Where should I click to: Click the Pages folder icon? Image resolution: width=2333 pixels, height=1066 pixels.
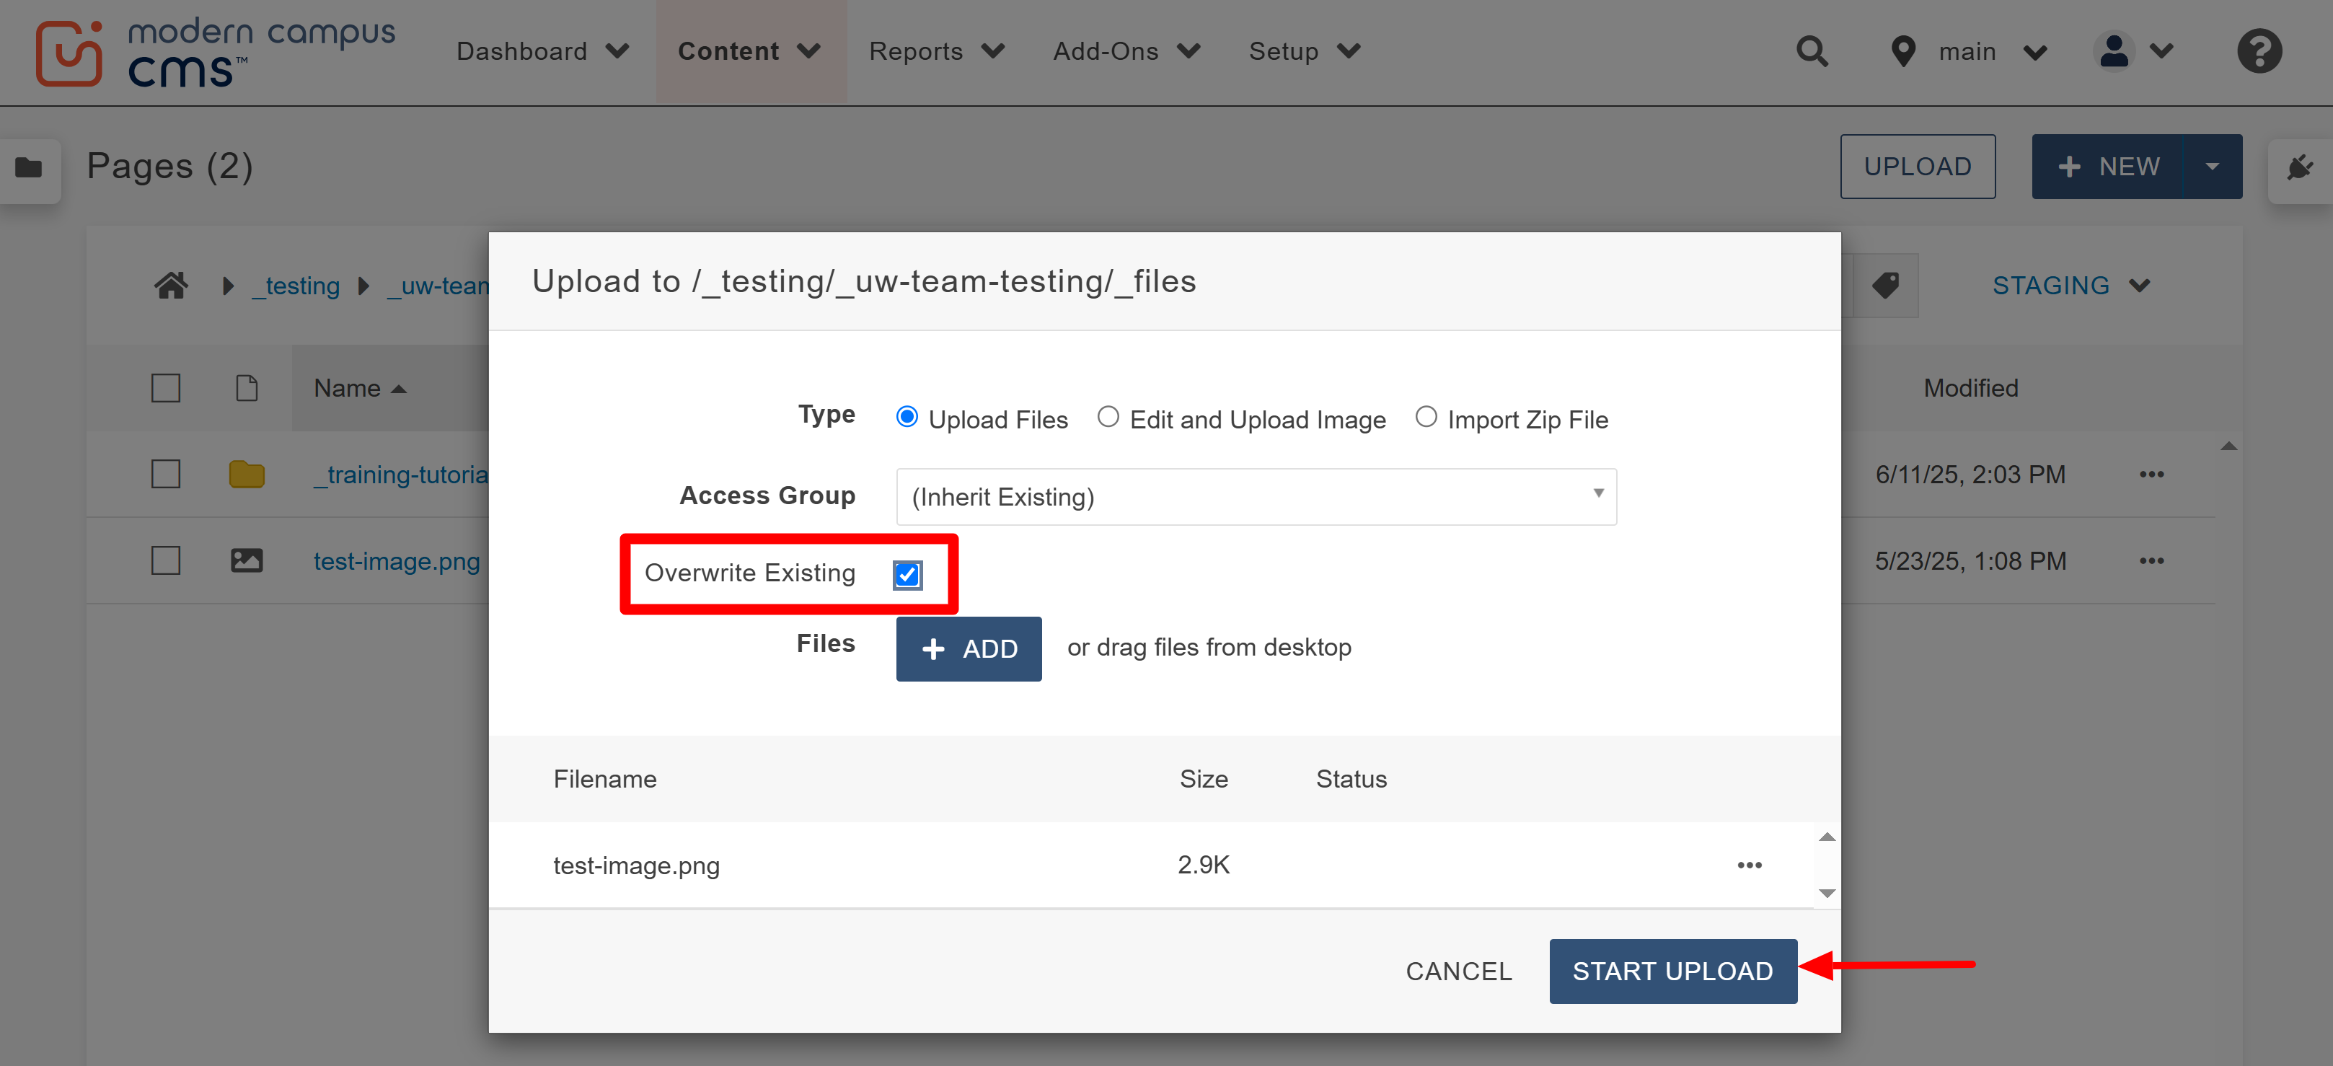[30, 169]
